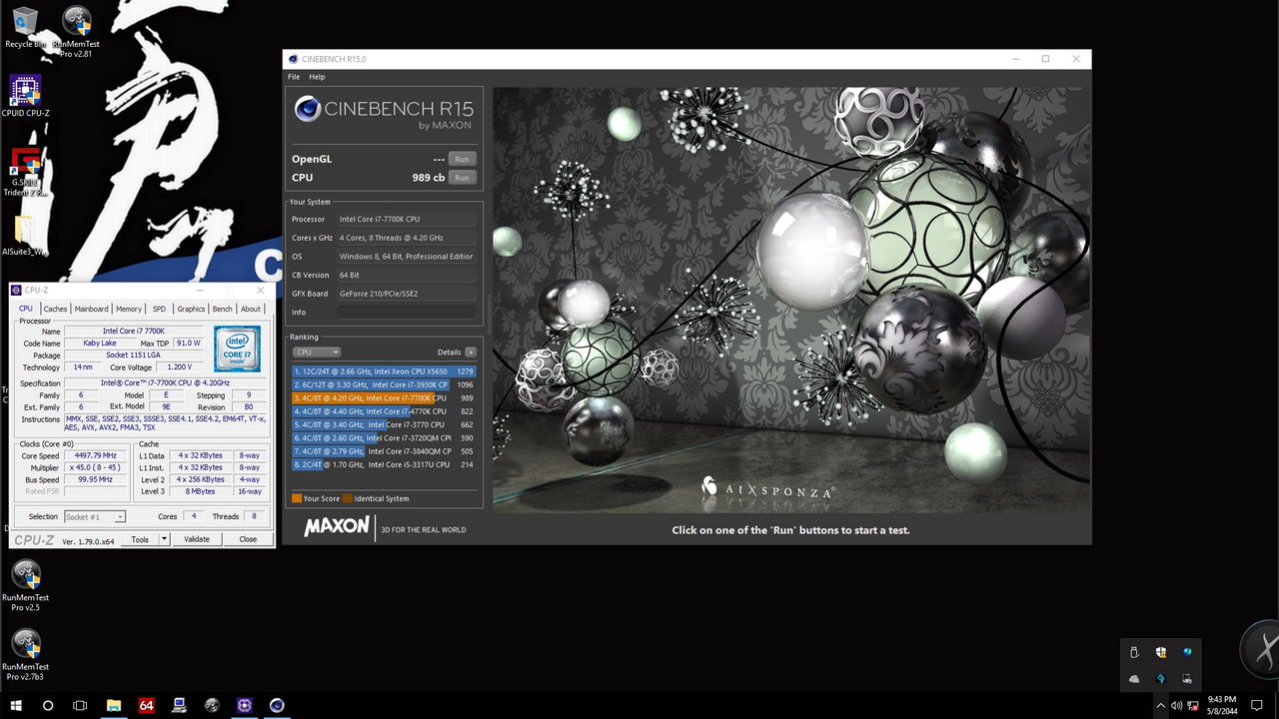Viewport: 1279px width, 719px height.
Task: Switch to Cinebench in the taskbar
Action: [277, 705]
